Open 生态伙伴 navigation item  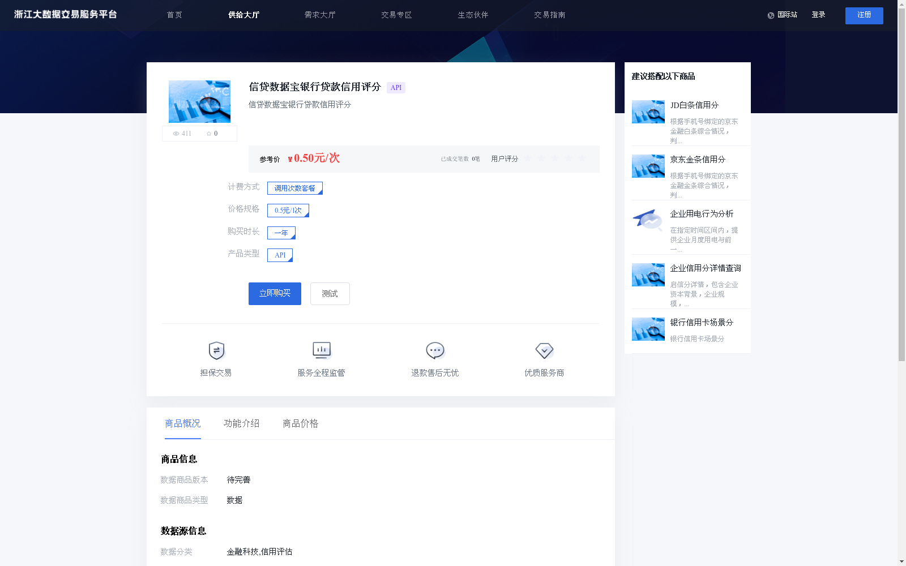(x=473, y=15)
